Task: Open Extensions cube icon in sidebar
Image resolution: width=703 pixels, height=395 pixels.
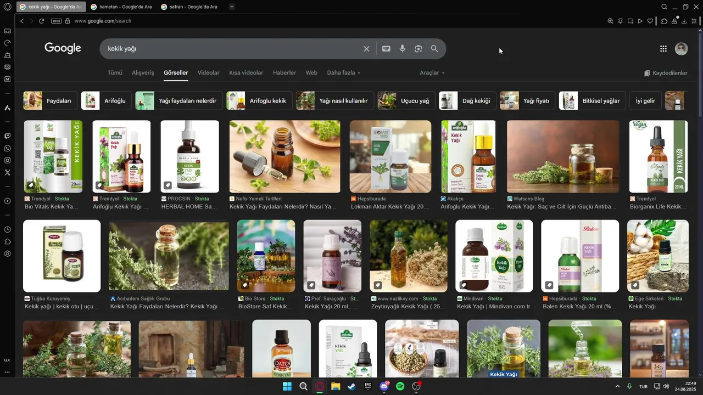Action: coord(7,241)
